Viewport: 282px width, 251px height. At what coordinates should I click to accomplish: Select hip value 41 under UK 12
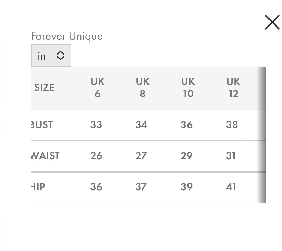231,187
